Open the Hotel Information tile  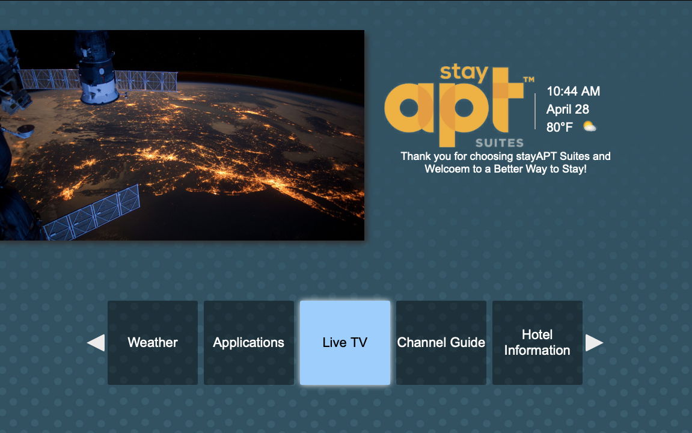[x=537, y=343]
